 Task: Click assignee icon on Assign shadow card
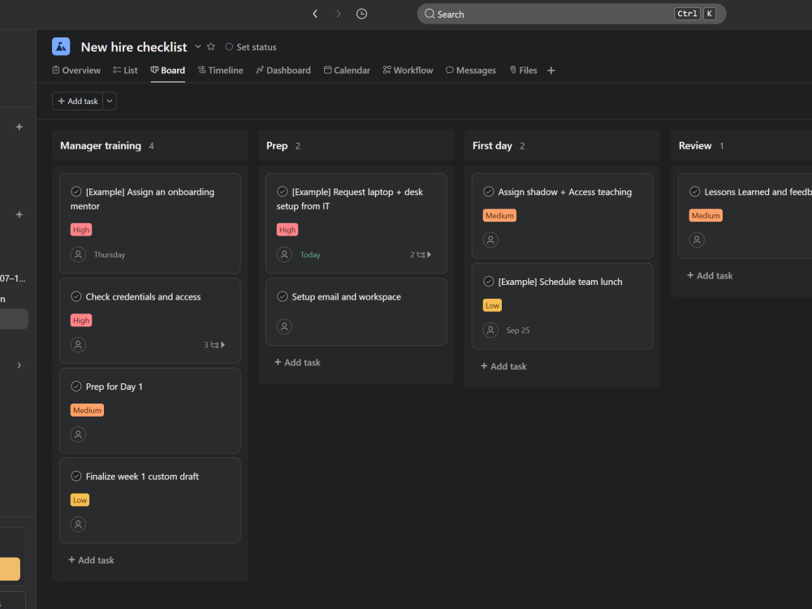(x=490, y=240)
